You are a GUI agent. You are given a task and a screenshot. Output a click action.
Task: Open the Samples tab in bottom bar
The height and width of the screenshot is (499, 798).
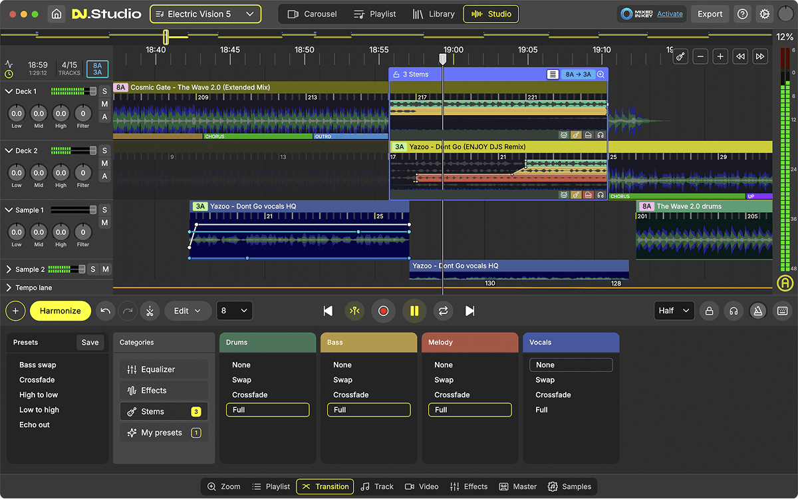coord(569,486)
